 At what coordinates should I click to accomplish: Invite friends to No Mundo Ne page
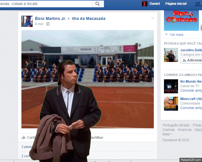[x=191, y=91]
